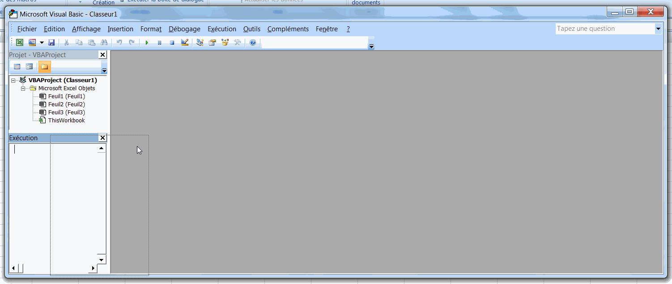Open the Débogage menu

(184, 29)
